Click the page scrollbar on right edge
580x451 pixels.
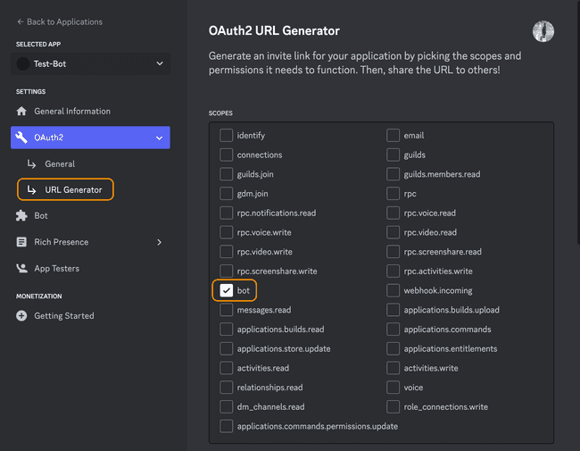578,122
